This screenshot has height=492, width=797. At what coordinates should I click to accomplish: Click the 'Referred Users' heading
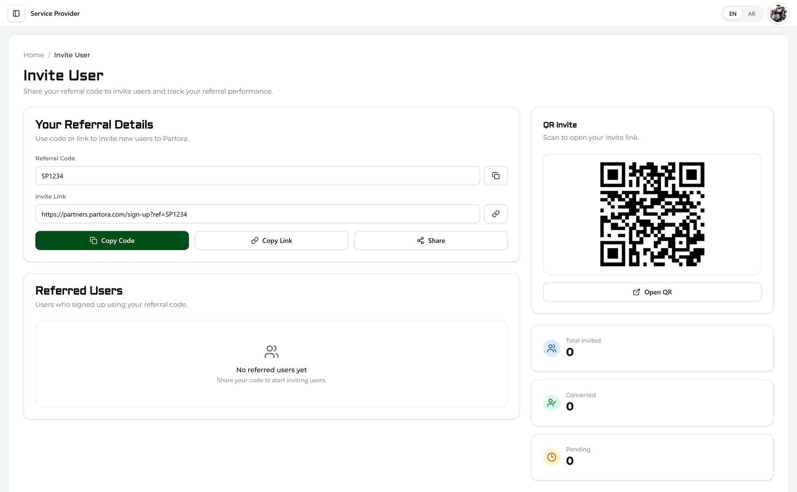pos(79,291)
